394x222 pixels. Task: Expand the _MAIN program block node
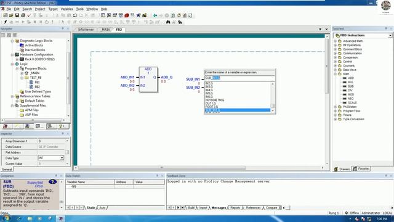click(x=22, y=73)
